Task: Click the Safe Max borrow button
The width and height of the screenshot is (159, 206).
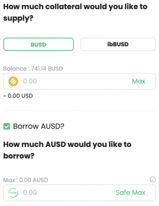Action: point(130,193)
